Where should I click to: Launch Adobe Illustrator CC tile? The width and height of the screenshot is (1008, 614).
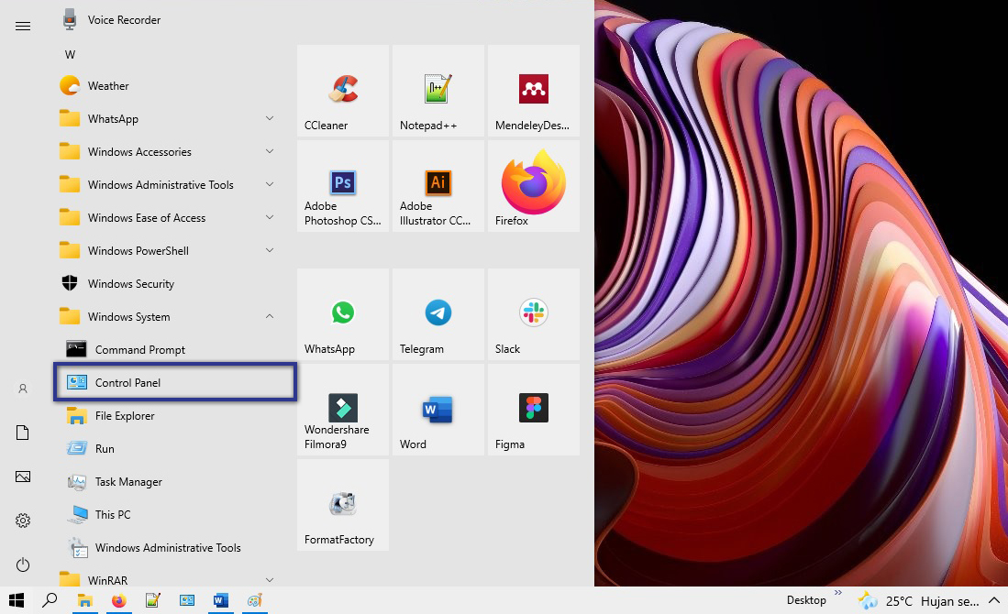(438, 185)
